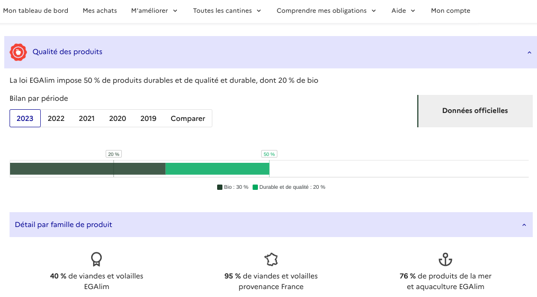Screen dimensions: 537x297
Task: Open the Aide menu
Action: point(403,11)
